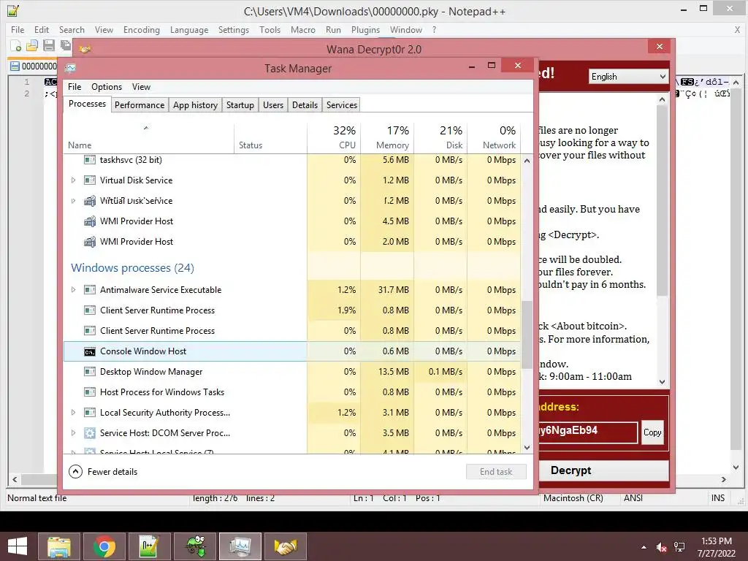Screen dimensions: 748x561
Task: Sort processes by CPU column
Action: (x=334, y=138)
